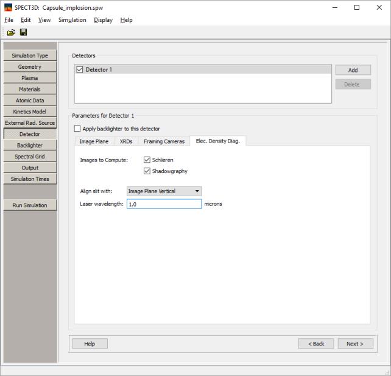Click the SPECT3D app icon in title bar
The width and height of the screenshot is (391, 376).
pos(7,7)
